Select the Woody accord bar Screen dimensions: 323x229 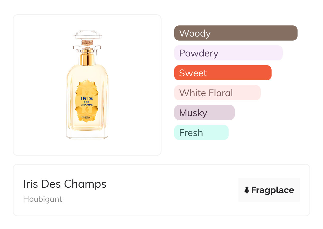tap(236, 33)
